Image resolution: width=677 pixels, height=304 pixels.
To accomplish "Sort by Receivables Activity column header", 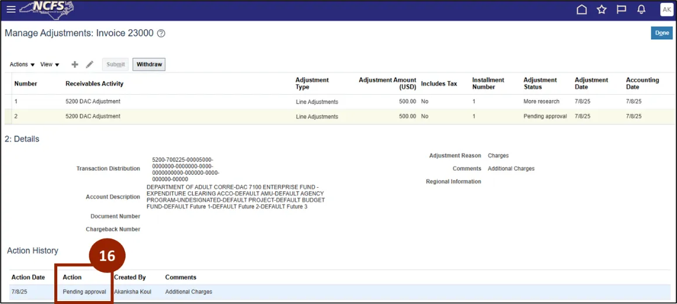I will pyautogui.click(x=95, y=84).
